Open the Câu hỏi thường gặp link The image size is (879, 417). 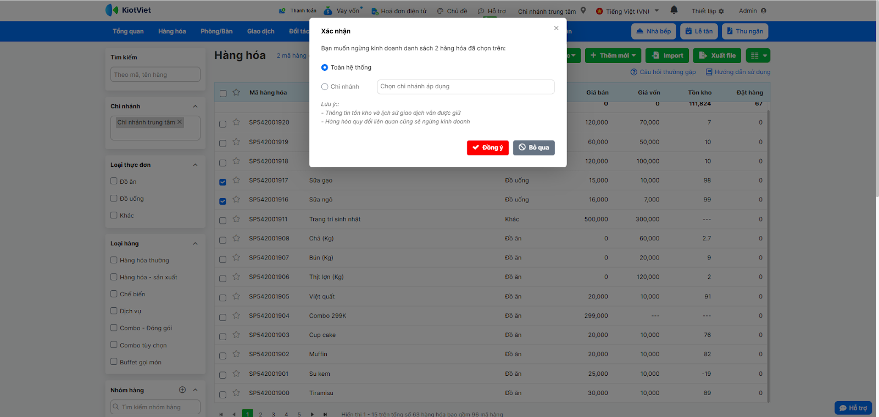663,72
